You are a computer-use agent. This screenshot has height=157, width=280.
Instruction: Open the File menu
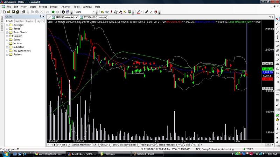point(9,7)
